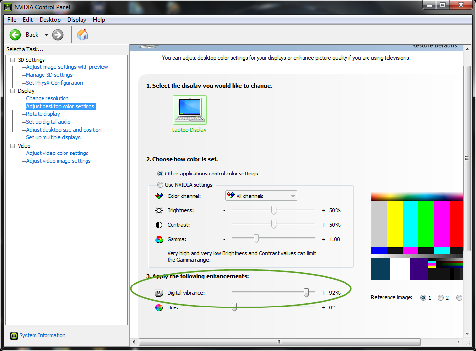
Task: Open the All channels dropdown
Action: [x=261, y=196]
